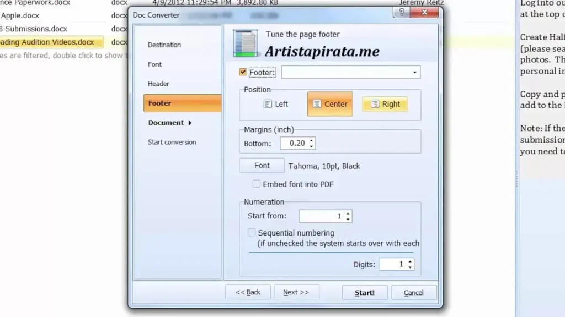Decrease Digits value with down arrow
Viewport: 565px width, 317px height.
coord(410,267)
